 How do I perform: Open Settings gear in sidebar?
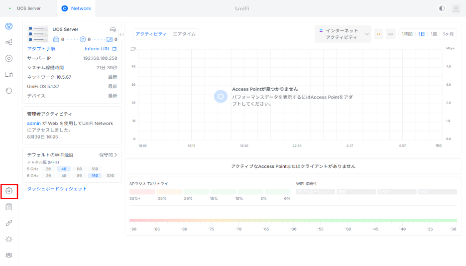point(9,191)
